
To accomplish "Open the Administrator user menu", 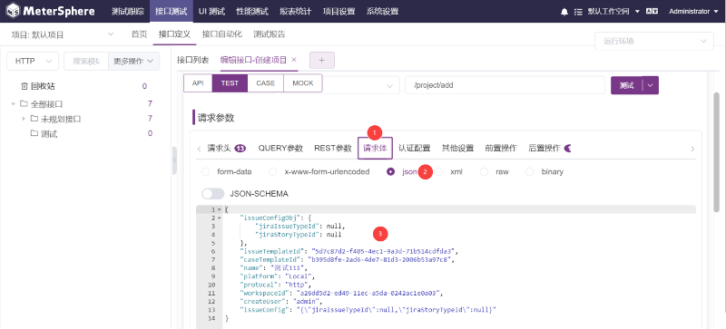I will click(693, 12).
